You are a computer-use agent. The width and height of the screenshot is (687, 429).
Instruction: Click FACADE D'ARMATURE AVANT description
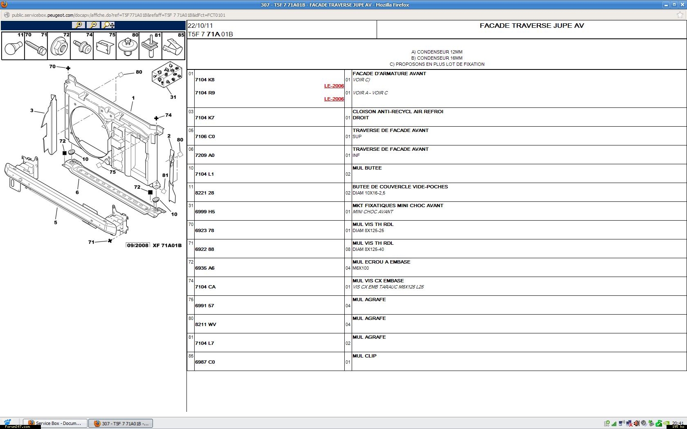389,74
